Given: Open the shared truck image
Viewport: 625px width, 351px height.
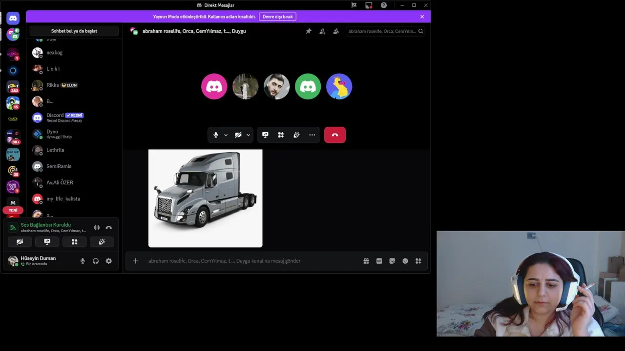Looking at the screenshot, I should (x=205, y=198).
